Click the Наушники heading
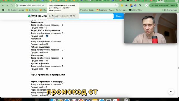The width and height of the screenshot is (179, 101). (x=36, y=39)
